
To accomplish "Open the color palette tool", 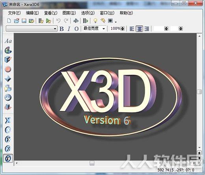I will pos(8,50).
